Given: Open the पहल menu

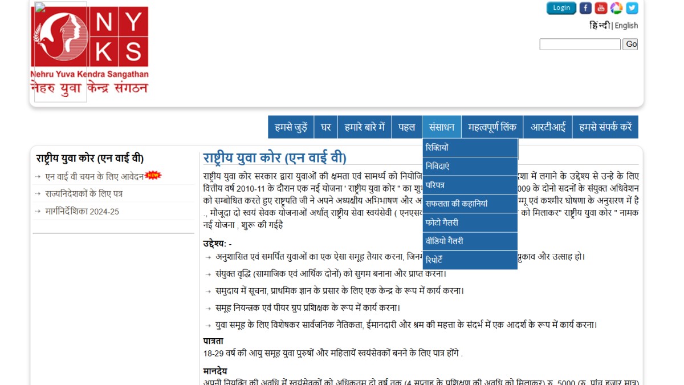Looking at the screenshot, I should [x=406, y=127].
